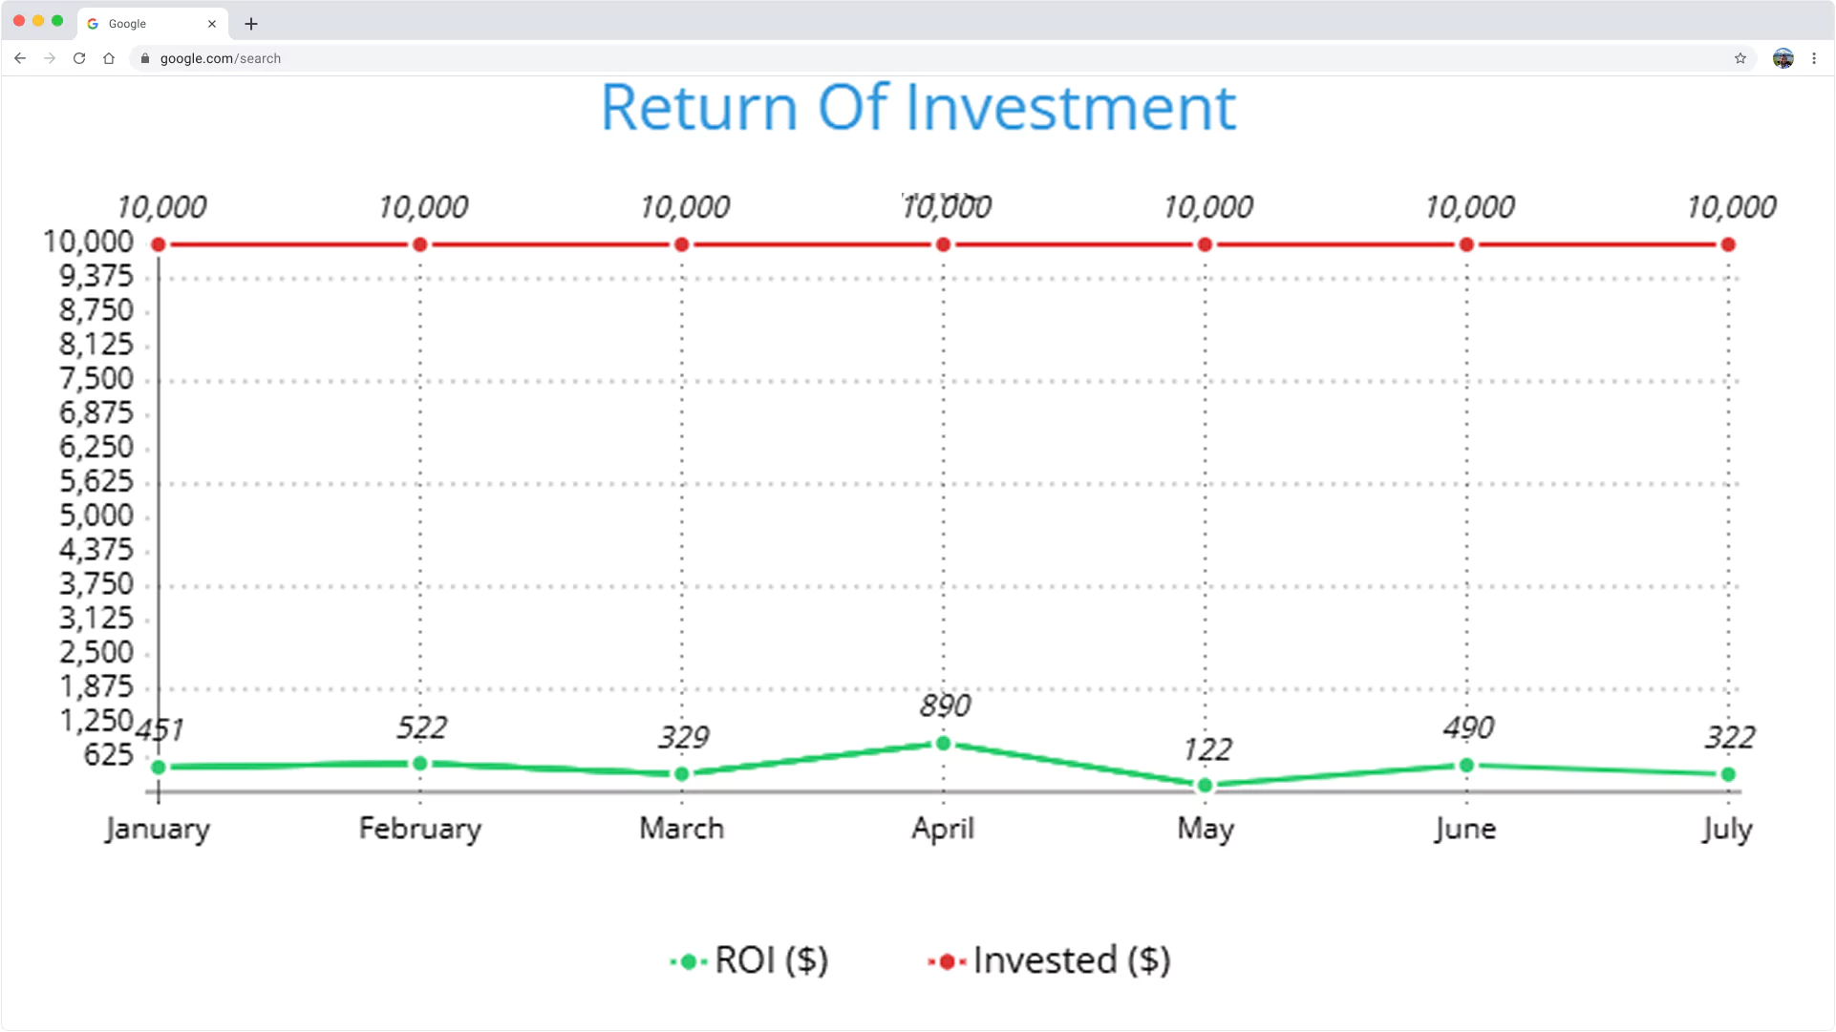Open a new tab with plus button
The image size is (1836, 1032).
[x=251, y=24]
